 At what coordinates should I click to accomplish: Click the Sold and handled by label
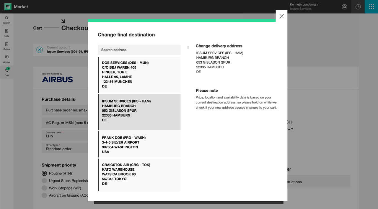52,74
